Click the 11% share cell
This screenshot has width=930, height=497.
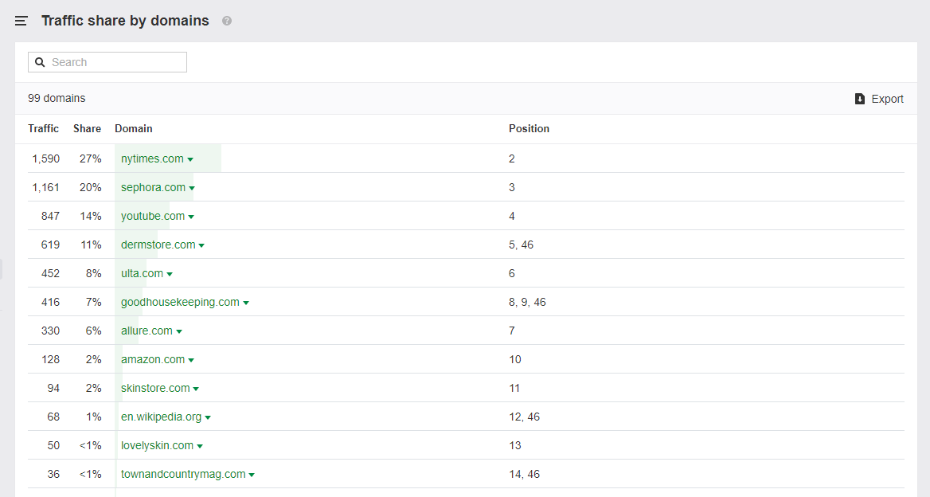click(92, 245)
